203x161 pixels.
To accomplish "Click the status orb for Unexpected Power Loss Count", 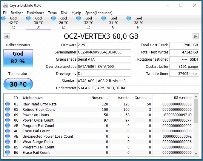I will 7,136.
